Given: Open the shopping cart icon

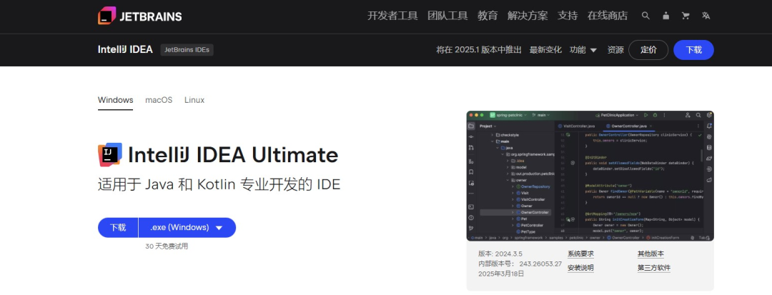Looking at the screenshot, I should 686,16.
